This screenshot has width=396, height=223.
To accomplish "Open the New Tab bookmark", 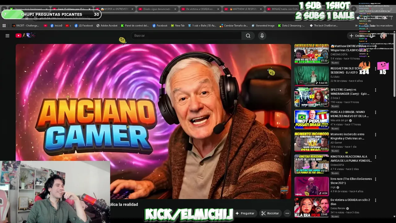I will [x=178, y=26].
